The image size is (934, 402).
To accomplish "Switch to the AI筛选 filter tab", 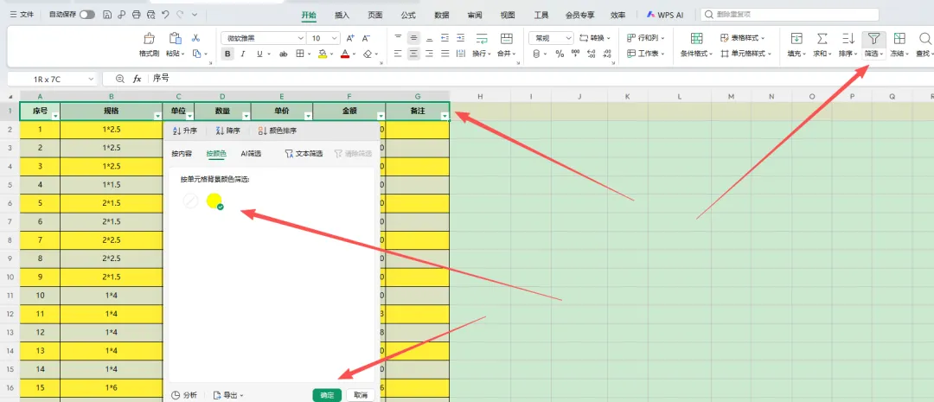I will coord(251,154).
